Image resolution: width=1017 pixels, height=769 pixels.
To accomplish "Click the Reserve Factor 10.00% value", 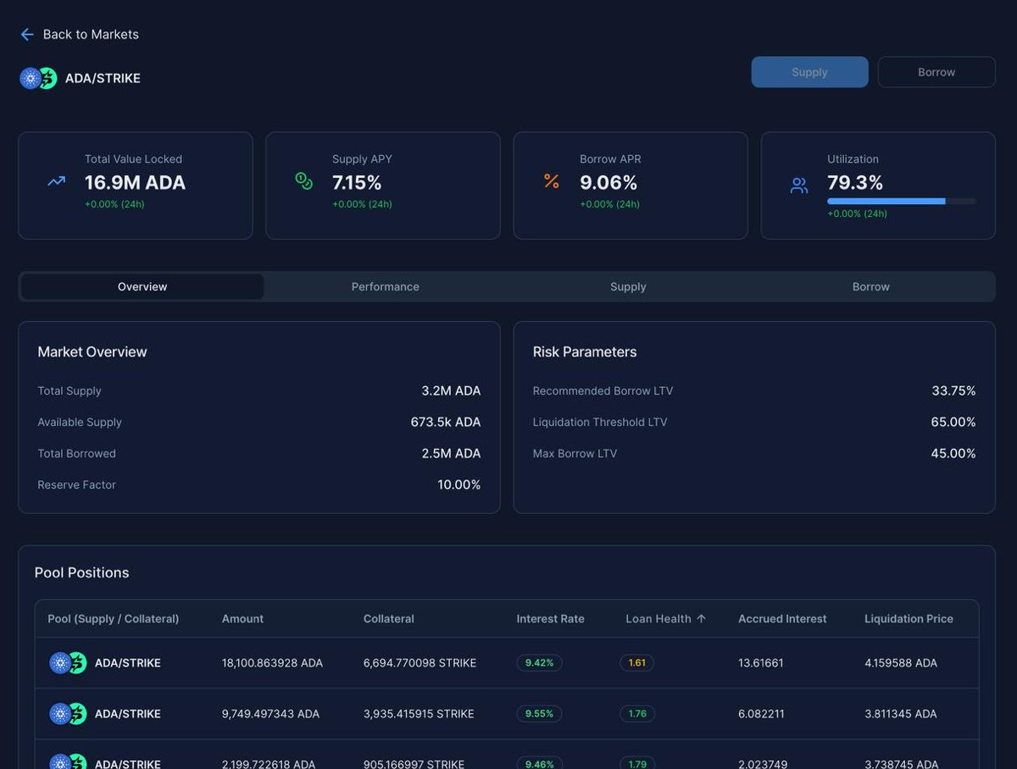I will pos(459,485).
